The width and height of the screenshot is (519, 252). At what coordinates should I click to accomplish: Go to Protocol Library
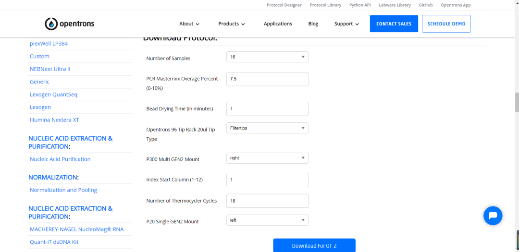325,5
